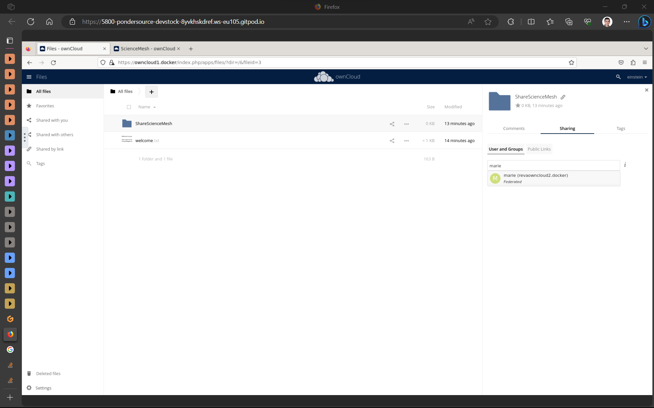Open the overflow menu for ShareScienceMesh
The image size is (654, 408).
(406, 123)
